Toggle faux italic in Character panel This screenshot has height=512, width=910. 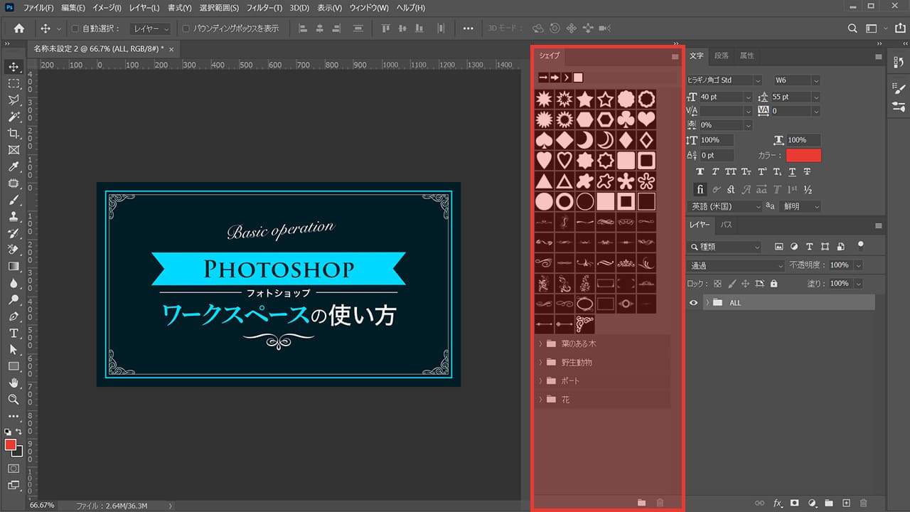tap(716, 172)
